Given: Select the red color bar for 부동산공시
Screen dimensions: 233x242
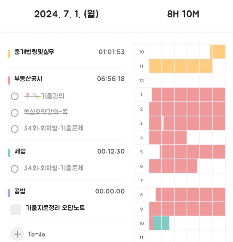Looking at the screenshot, I should (x=9, y=80).
